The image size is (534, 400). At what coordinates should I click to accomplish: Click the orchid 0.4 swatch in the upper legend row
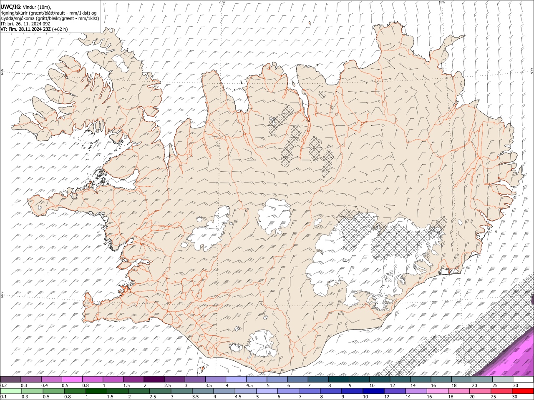click(52, 380)
